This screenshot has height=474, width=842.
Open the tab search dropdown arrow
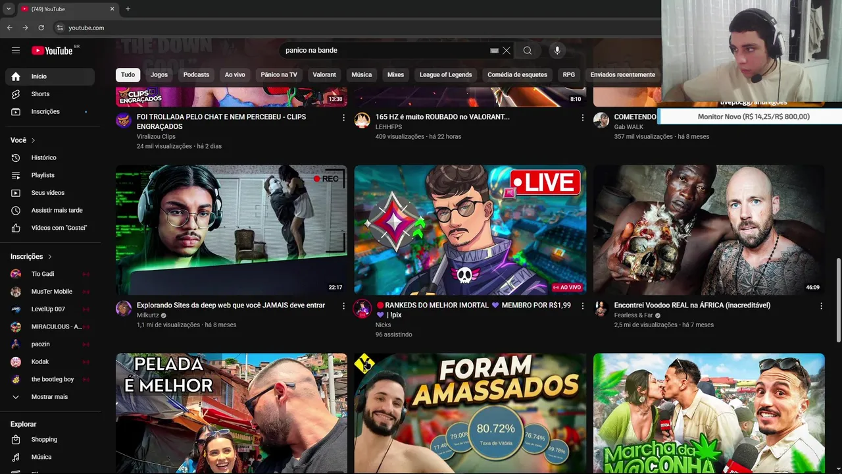(9, 9)
